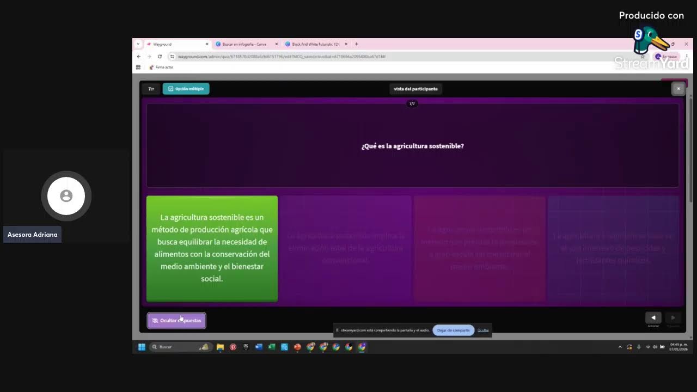
Task: Open the Firma actas bookmark
Action: [x=161, y=68]
